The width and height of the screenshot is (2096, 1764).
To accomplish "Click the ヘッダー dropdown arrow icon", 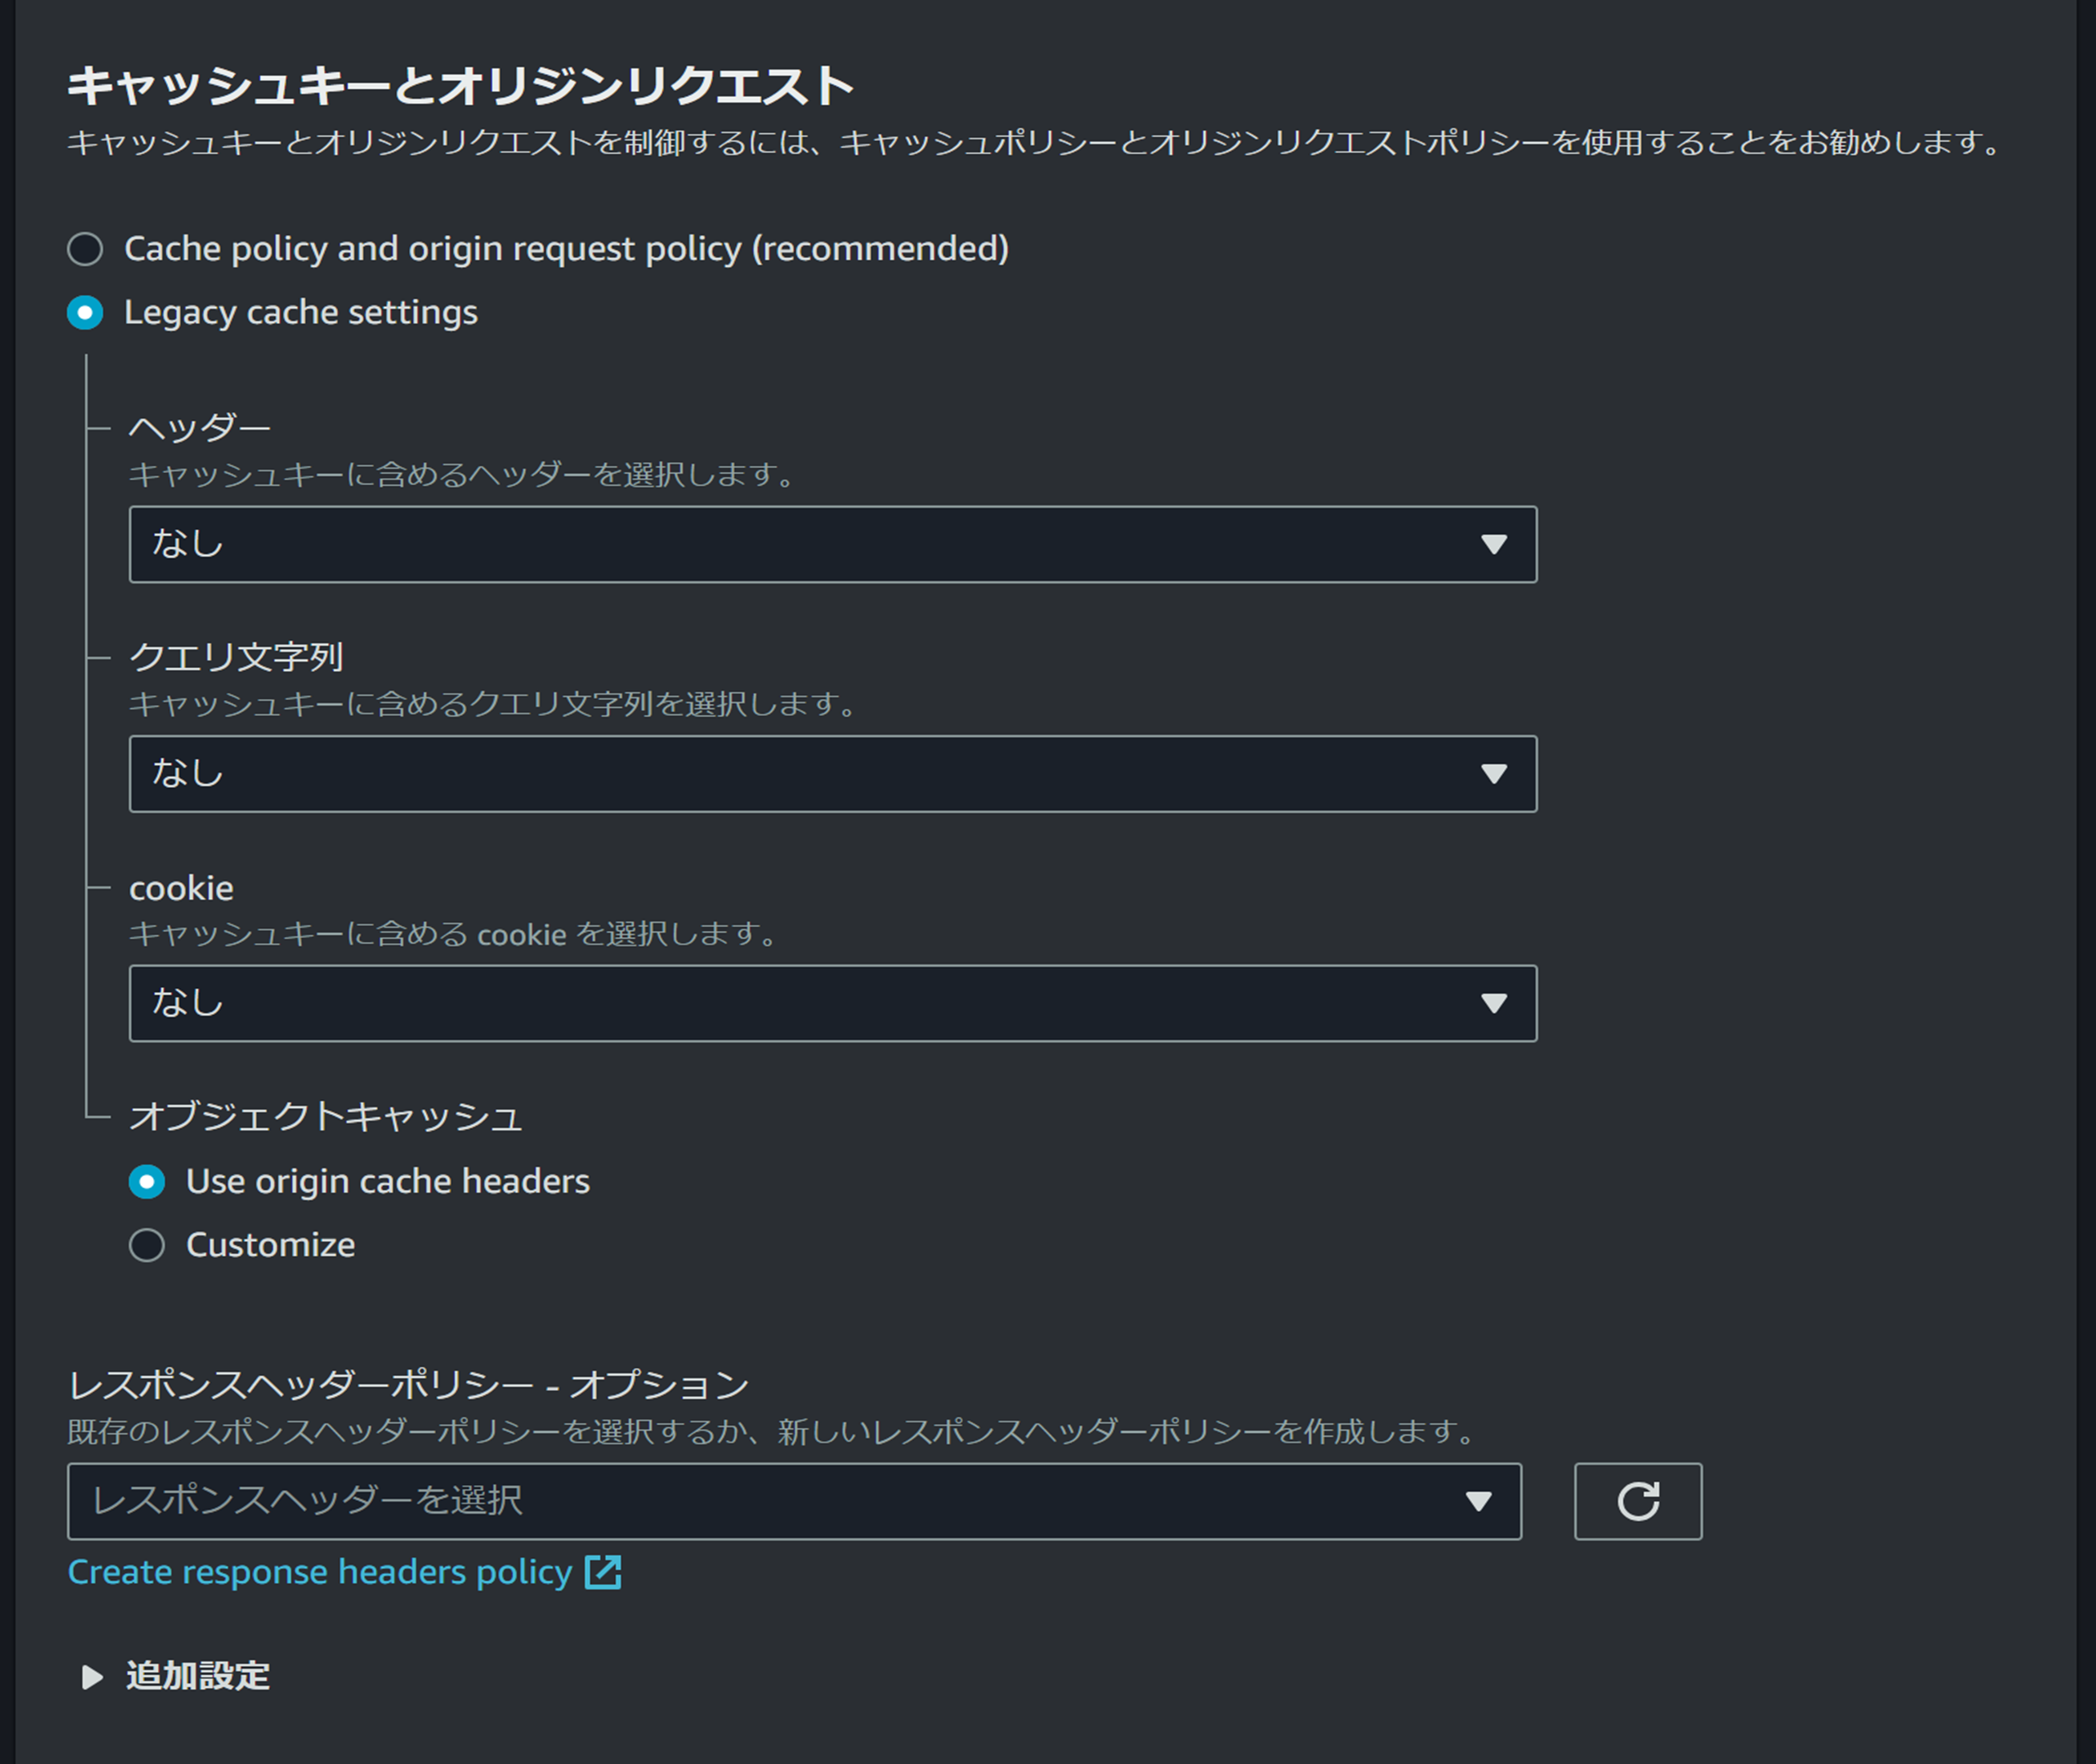I will pos(1493,544).
